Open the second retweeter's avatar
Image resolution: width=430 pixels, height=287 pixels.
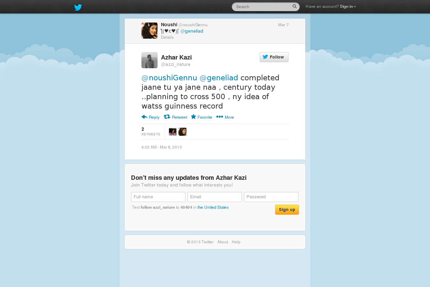coord(182,132)
